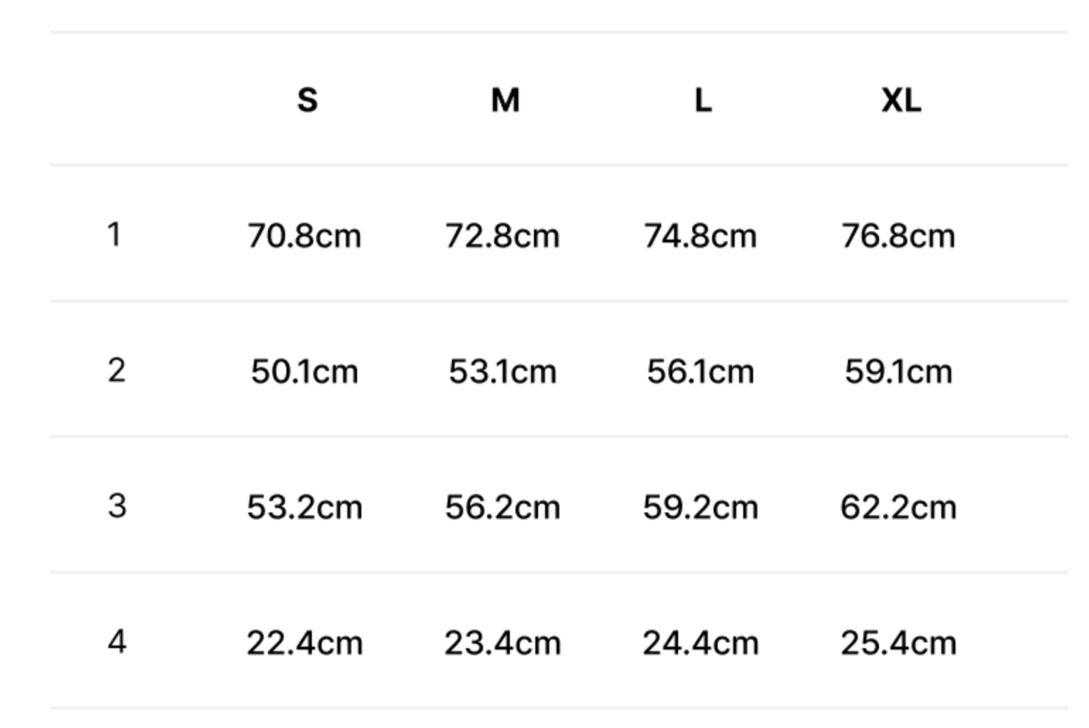
Task: Select the XL size column header
Action: pyautogui.click(x=901, y=100)
